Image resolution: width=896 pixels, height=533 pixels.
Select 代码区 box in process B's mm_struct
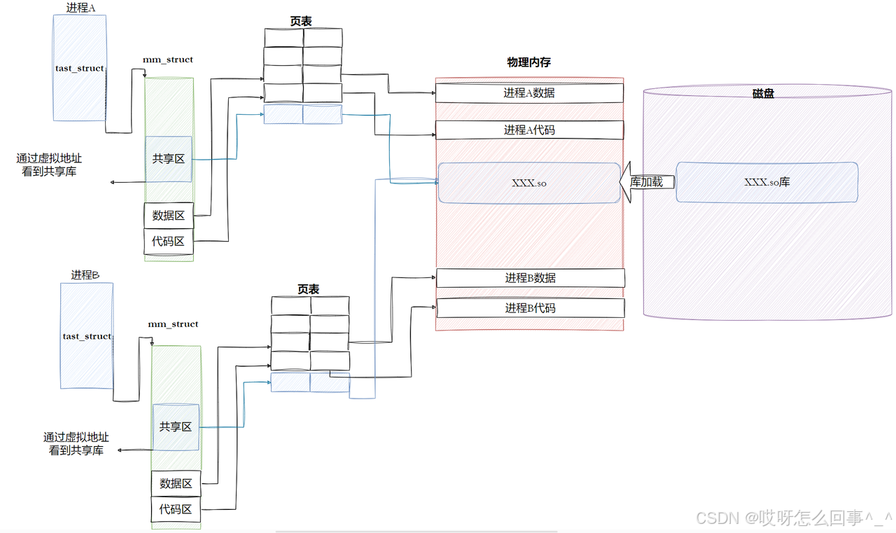pyautogui.click(x=176, y=510)
